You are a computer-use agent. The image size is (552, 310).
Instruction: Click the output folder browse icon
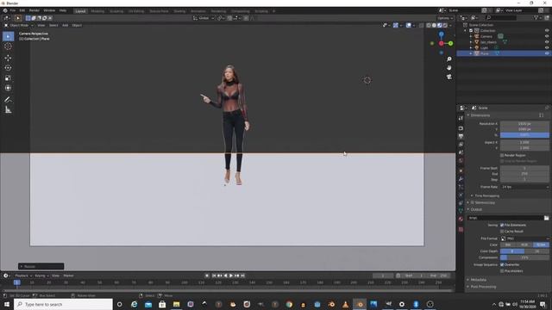pyautogui.click(x=546, y=218)
